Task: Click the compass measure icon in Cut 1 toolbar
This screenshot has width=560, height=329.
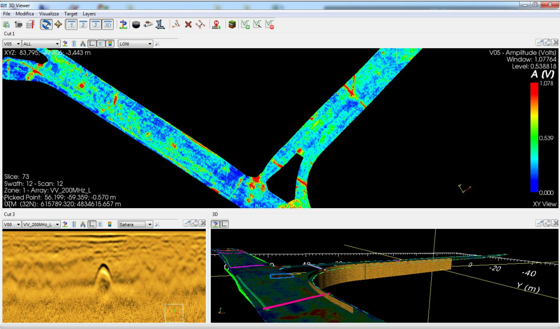Action: click(83, 44)
